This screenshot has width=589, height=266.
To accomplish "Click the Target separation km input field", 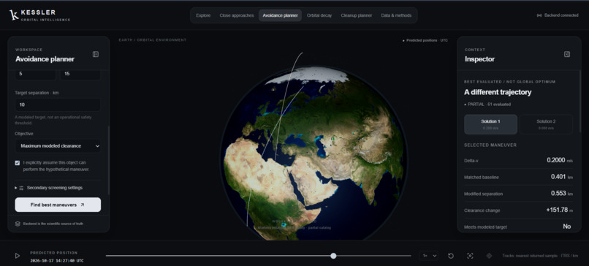I will [x=58, y=104].
